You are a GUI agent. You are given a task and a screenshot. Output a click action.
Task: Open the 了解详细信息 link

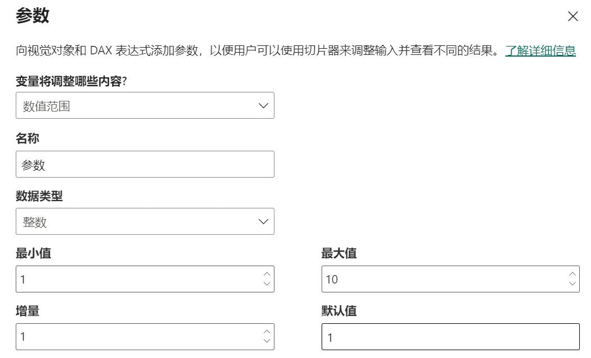[541, 50]
